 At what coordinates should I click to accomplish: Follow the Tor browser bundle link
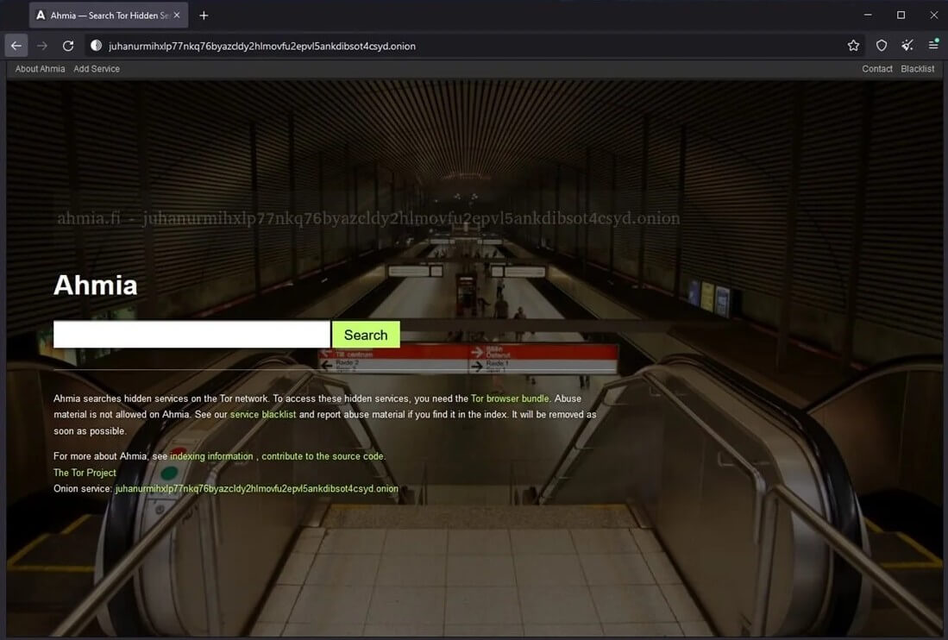pyautogui.click(x=509, y=398)
